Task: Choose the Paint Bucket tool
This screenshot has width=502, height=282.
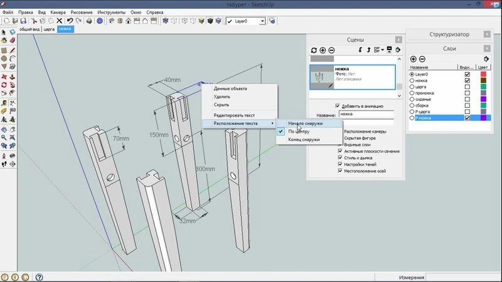Action: (4, 40)
